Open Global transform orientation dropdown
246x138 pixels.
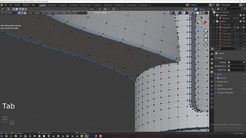point(91,9)
